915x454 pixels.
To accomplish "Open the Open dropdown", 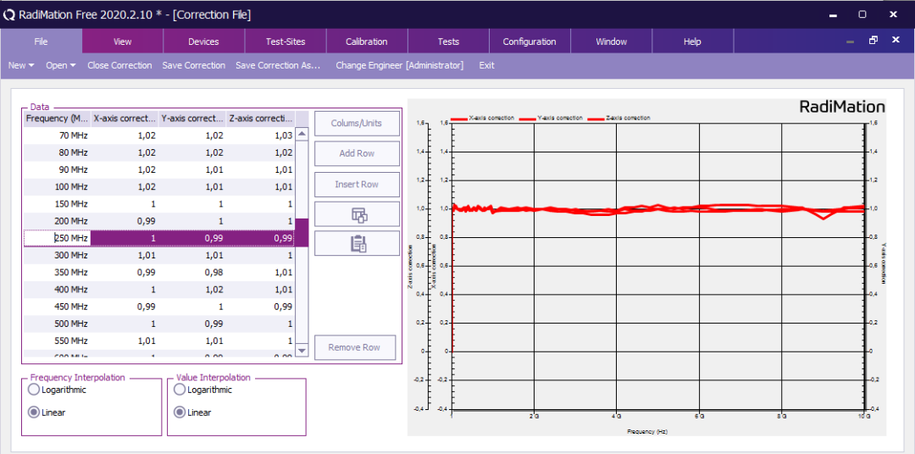I will click(61, 65).
